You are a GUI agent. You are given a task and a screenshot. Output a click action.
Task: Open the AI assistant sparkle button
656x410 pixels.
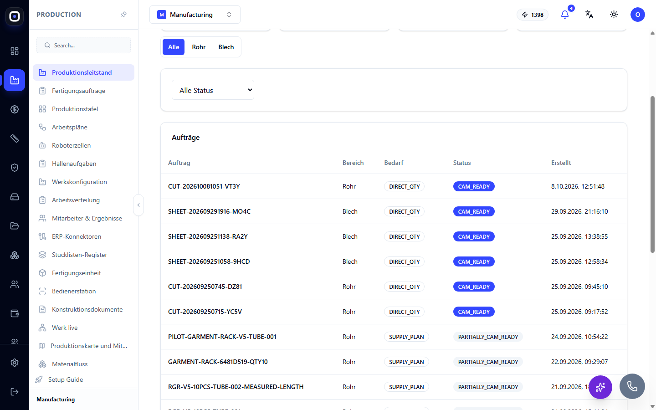600,387
